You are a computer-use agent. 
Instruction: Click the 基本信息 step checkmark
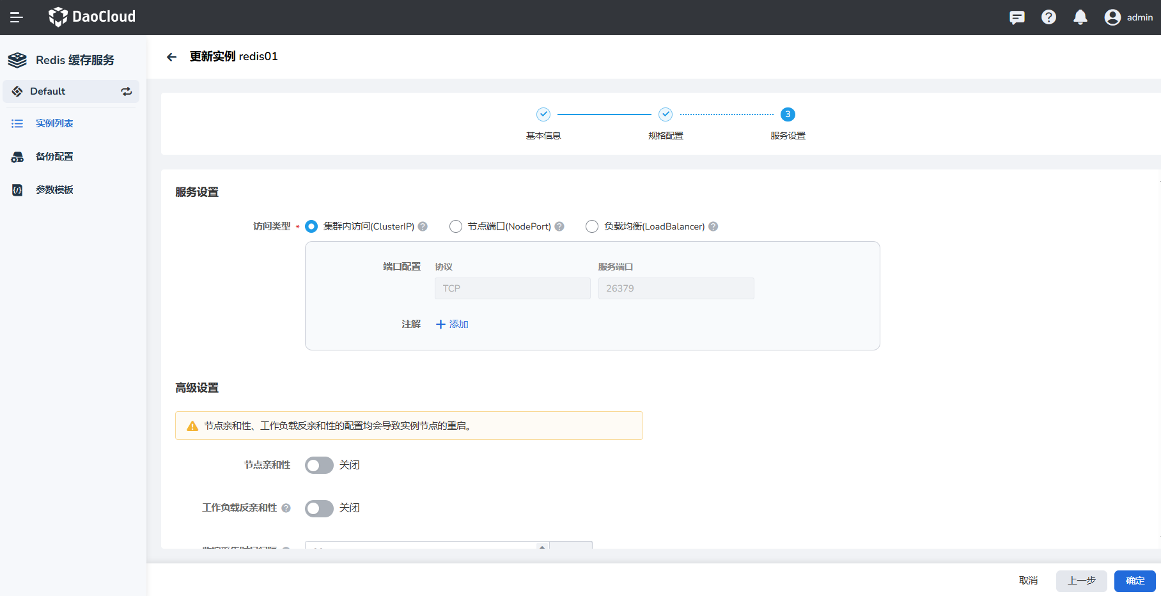543,114
